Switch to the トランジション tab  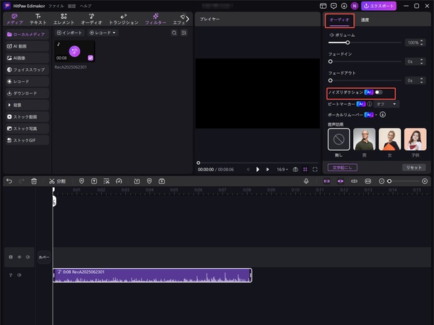click(x=123, y=19)
